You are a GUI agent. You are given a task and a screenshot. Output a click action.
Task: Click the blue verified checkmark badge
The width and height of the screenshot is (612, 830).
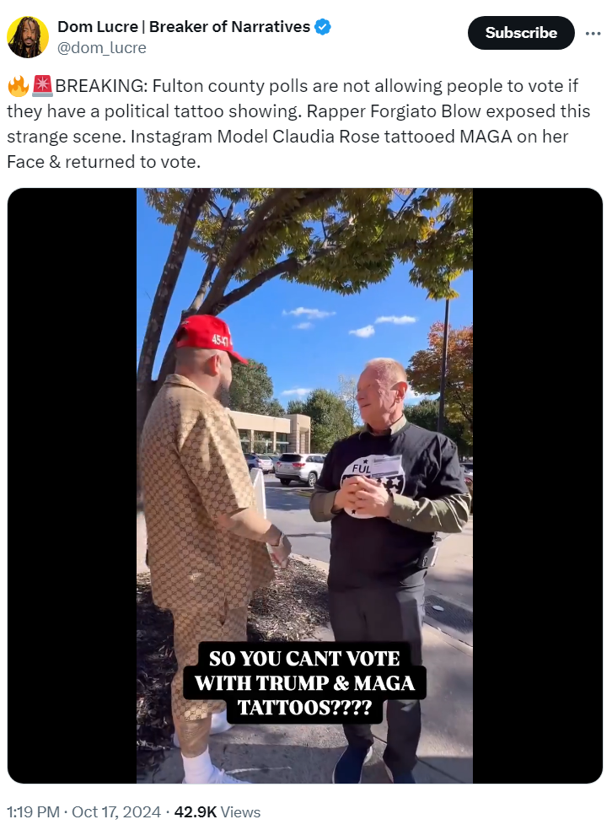point(323,26)
